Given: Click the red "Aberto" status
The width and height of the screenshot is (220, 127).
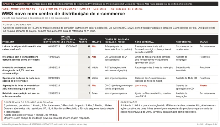Looking at the screenshot, I should pos(203,86).
